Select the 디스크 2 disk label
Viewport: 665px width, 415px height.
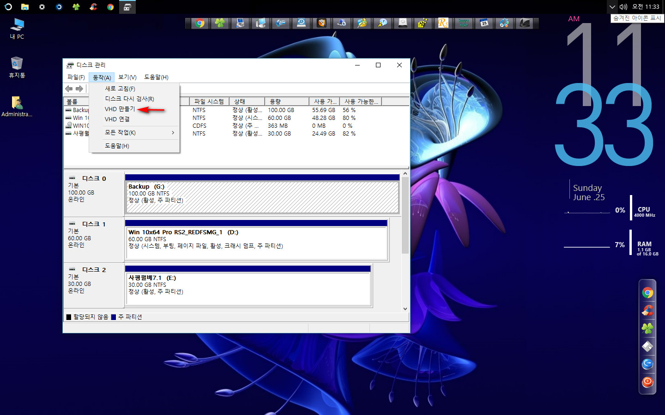pos(94,270)
